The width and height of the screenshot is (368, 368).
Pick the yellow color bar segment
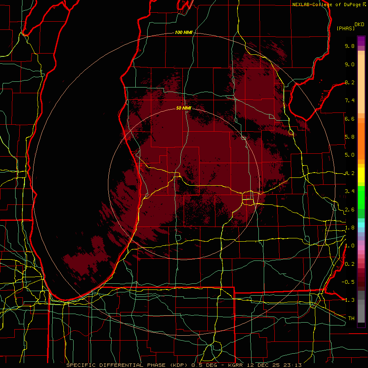(x=361, y=175)
